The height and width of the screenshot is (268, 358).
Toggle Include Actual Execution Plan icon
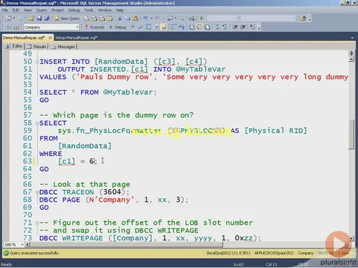[x=173, y=27]
